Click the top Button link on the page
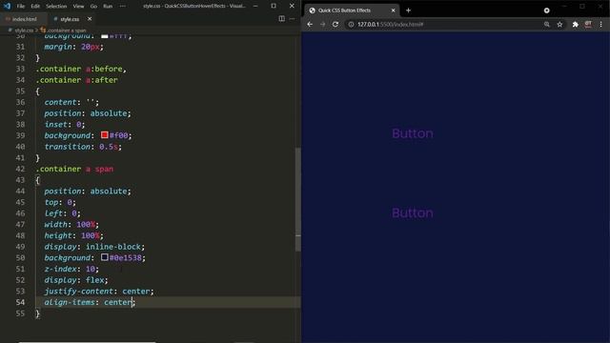Viewport: 610px width, 343px height. point(413,133)
